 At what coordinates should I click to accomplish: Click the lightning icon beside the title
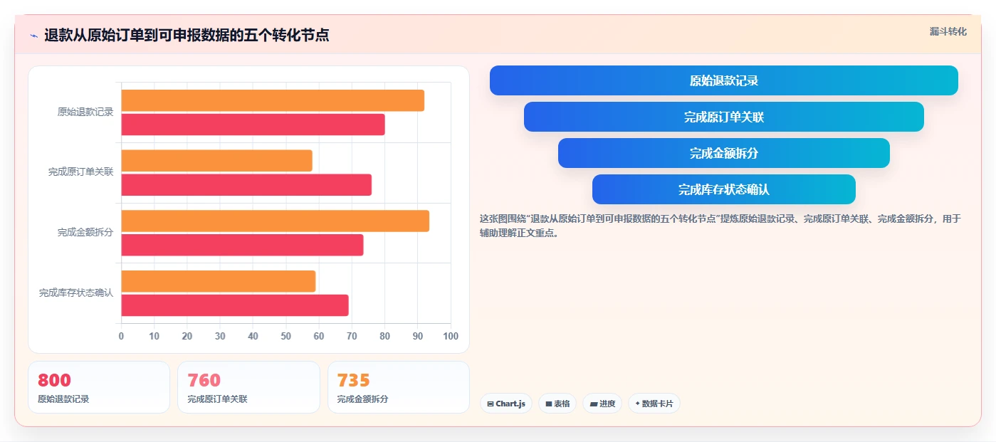pos(33,35)
